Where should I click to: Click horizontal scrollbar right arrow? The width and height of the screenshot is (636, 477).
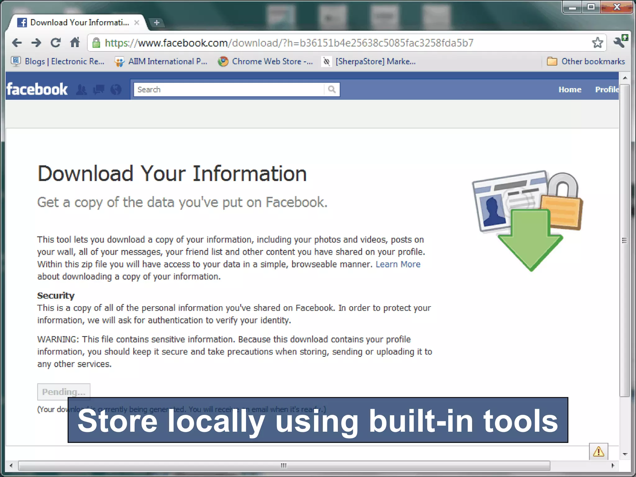tap(613, 466)
